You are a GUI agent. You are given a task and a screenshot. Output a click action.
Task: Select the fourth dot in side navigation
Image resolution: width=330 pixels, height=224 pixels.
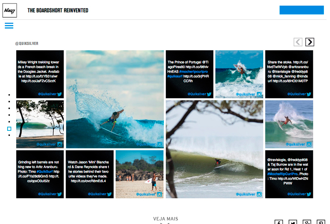[x=9, y=115]
